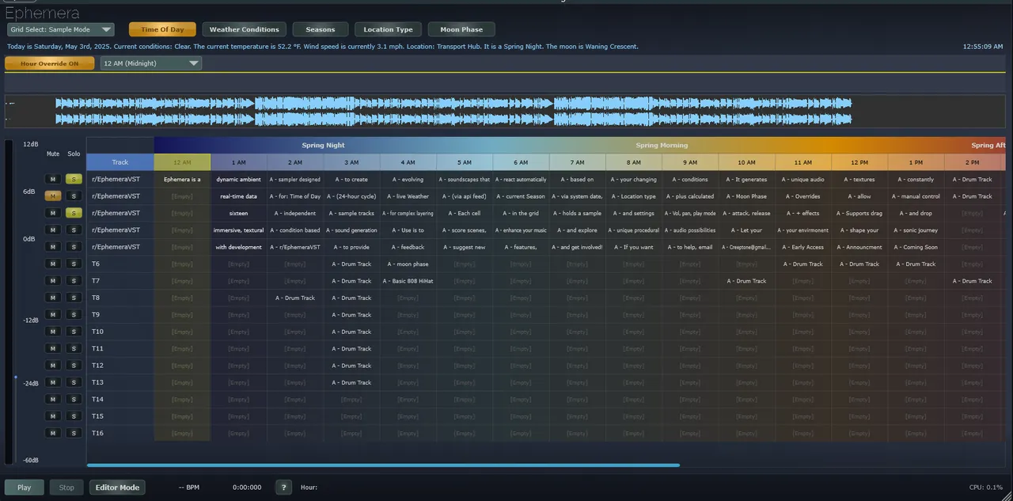Solo track T7
Viewport: 1013px width, 501px height.
click(x=74, y=281)
